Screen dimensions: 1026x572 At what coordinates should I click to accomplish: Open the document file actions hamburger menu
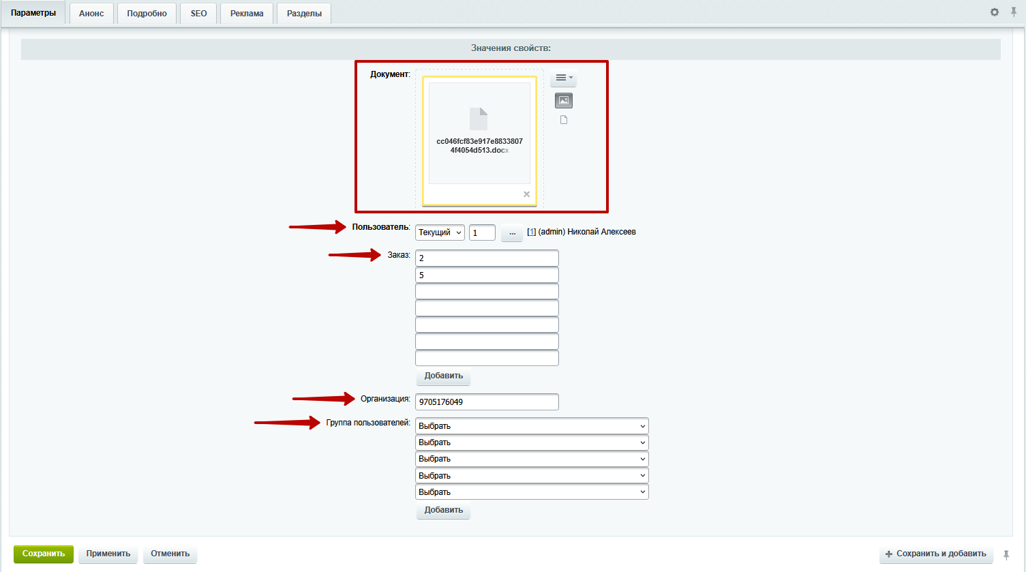[x=563, y=78]
